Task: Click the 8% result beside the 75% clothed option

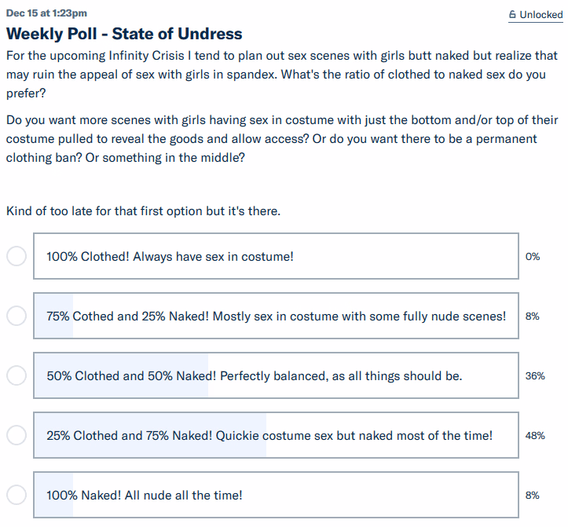Action: [x=533, y=317]
